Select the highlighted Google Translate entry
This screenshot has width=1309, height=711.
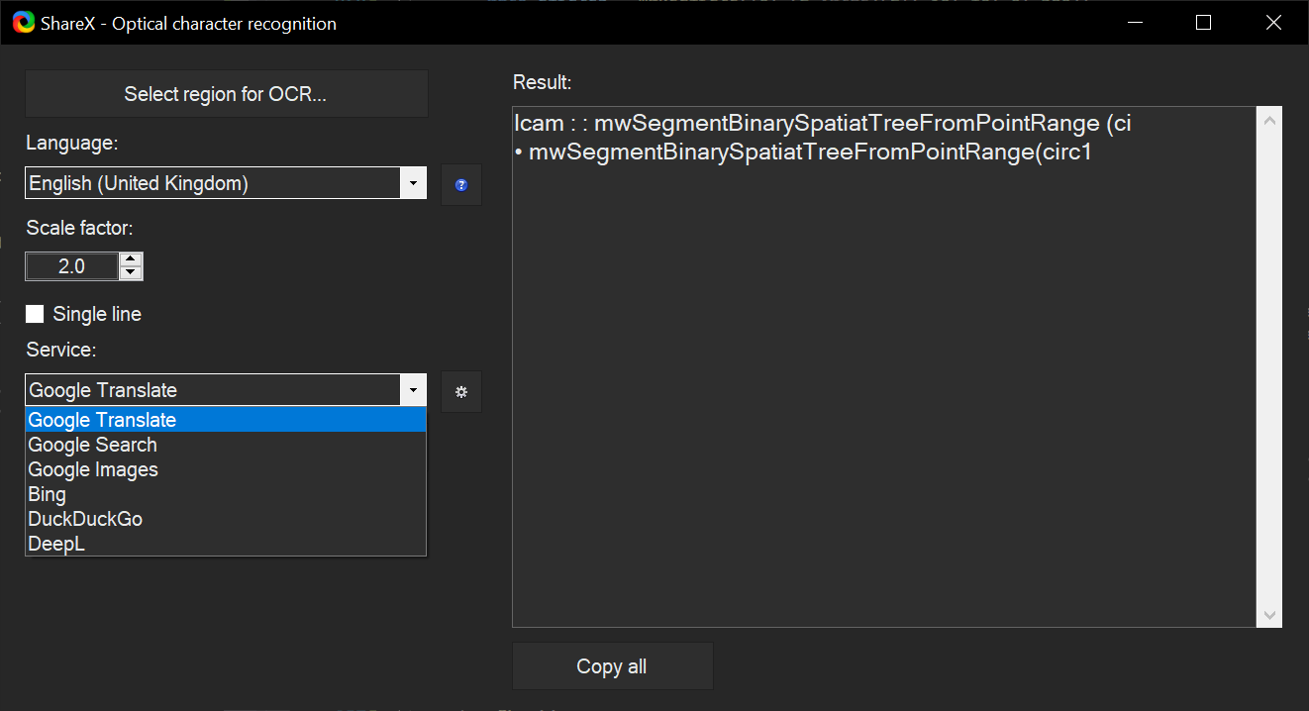tap(102, 419)
